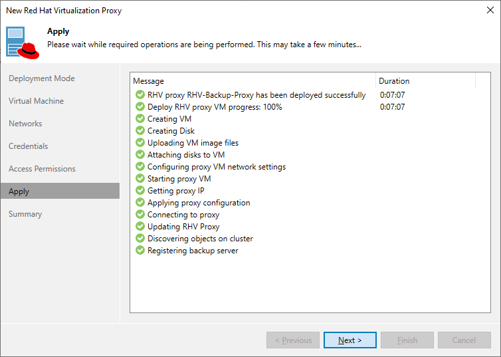The height and width of the screenshot is (357, 501).
Task: Open the Deployment Mode wizard step
Action: [41, 78]
